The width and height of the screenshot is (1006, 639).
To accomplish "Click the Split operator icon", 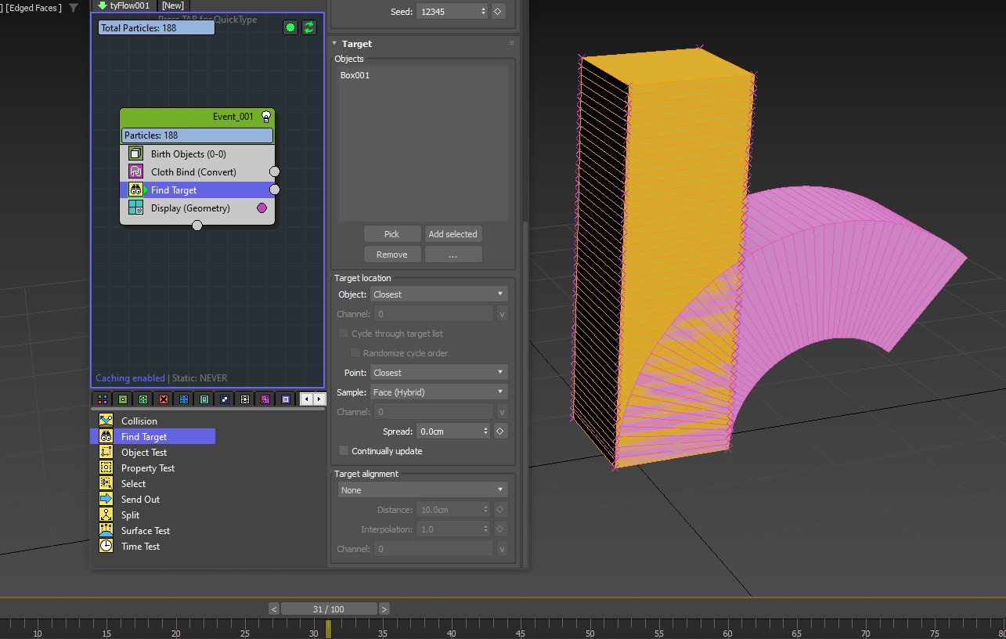I will [x=106, y=514].
